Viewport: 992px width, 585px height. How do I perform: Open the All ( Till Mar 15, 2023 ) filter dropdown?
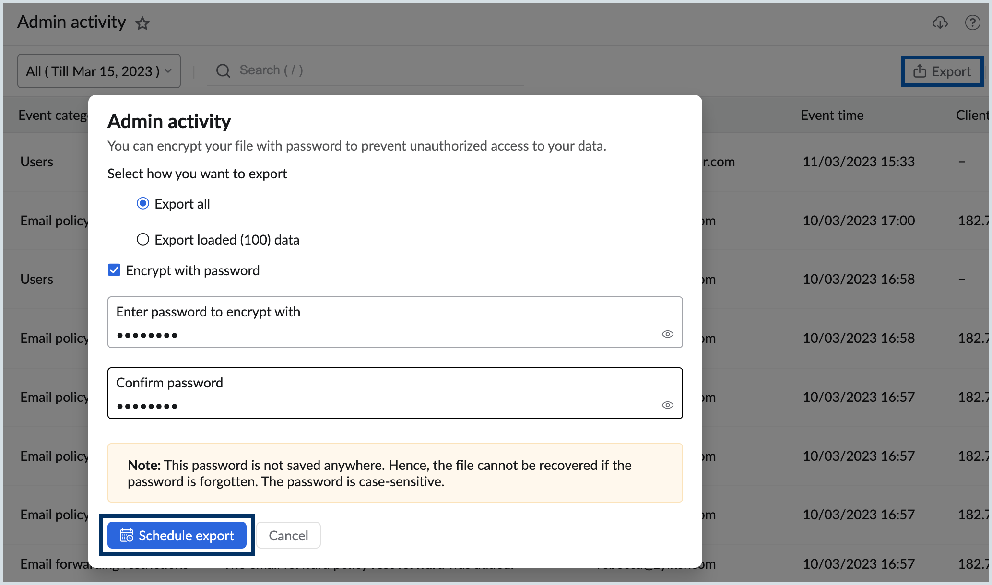pos(98,71)
